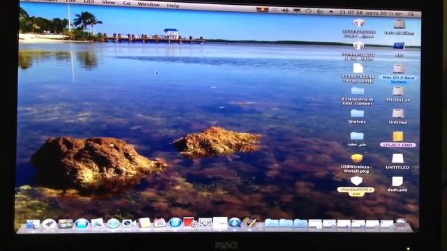447x251 pixels.
Task: Select the Untitled drive icon on desktop
Action: [398, 114]
